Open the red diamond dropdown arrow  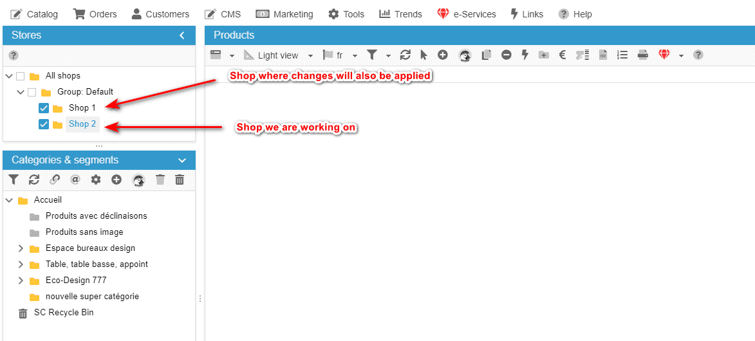click(x=682, y=56)
